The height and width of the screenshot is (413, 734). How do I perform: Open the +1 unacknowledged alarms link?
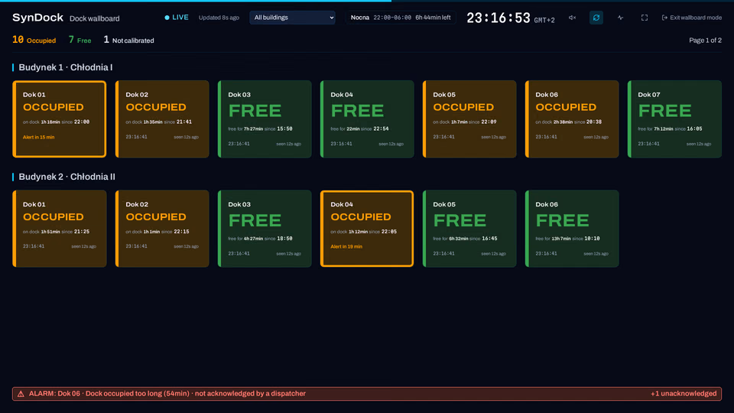tap(684, 394)
